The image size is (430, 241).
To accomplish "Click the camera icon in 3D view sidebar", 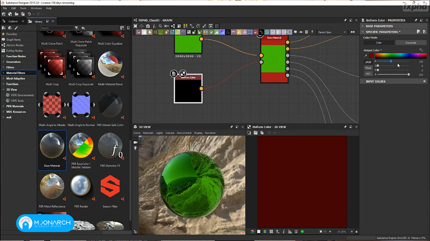I will [x=135, y=142].
